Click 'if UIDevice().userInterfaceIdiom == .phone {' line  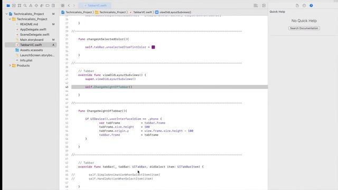click(x=123, y=119)
